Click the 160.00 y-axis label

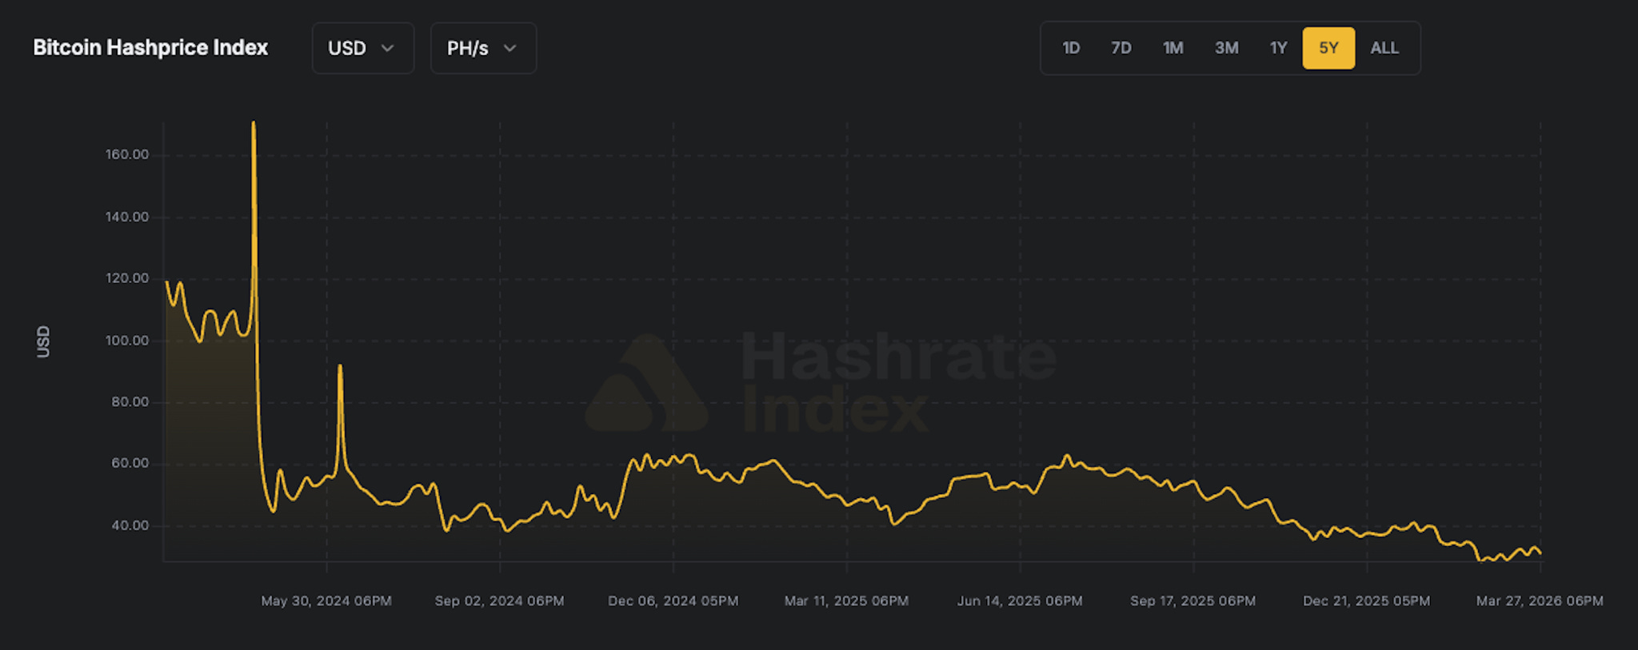pyautogui.click(x=127, y=154)
